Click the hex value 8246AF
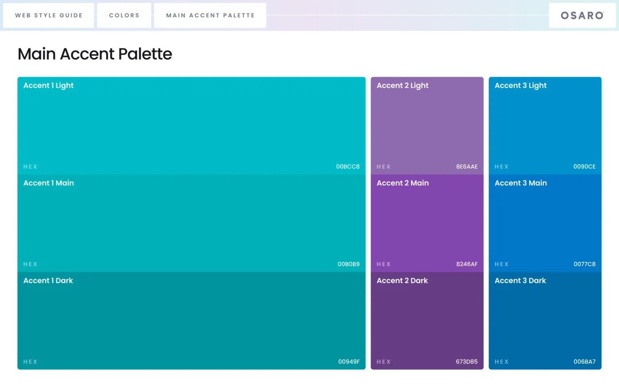 [x=467, y=264]
